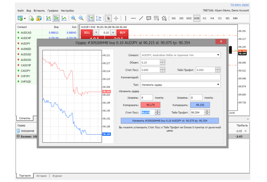This screenshot has width=267, height=182.
Task: Click the red BUY button on chart
Action: click(x=123, y=32)
